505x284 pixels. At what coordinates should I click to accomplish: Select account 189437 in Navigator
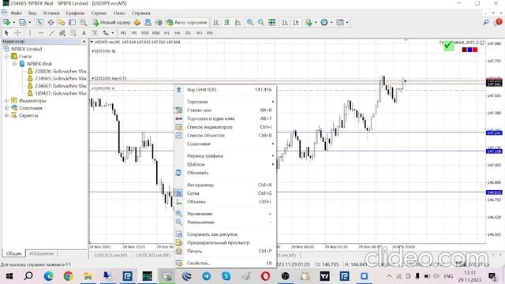60,93
